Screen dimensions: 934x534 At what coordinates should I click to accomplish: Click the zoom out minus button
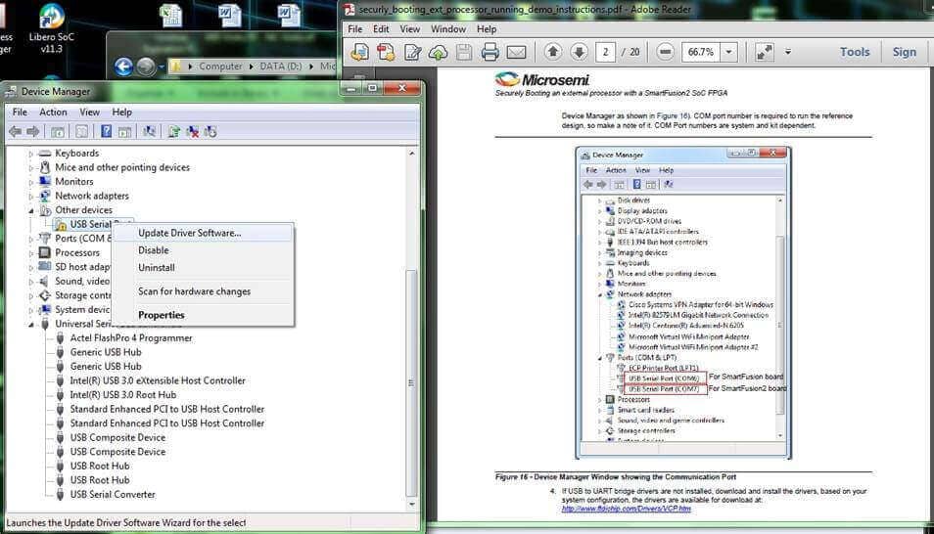[x=666, y=52]
